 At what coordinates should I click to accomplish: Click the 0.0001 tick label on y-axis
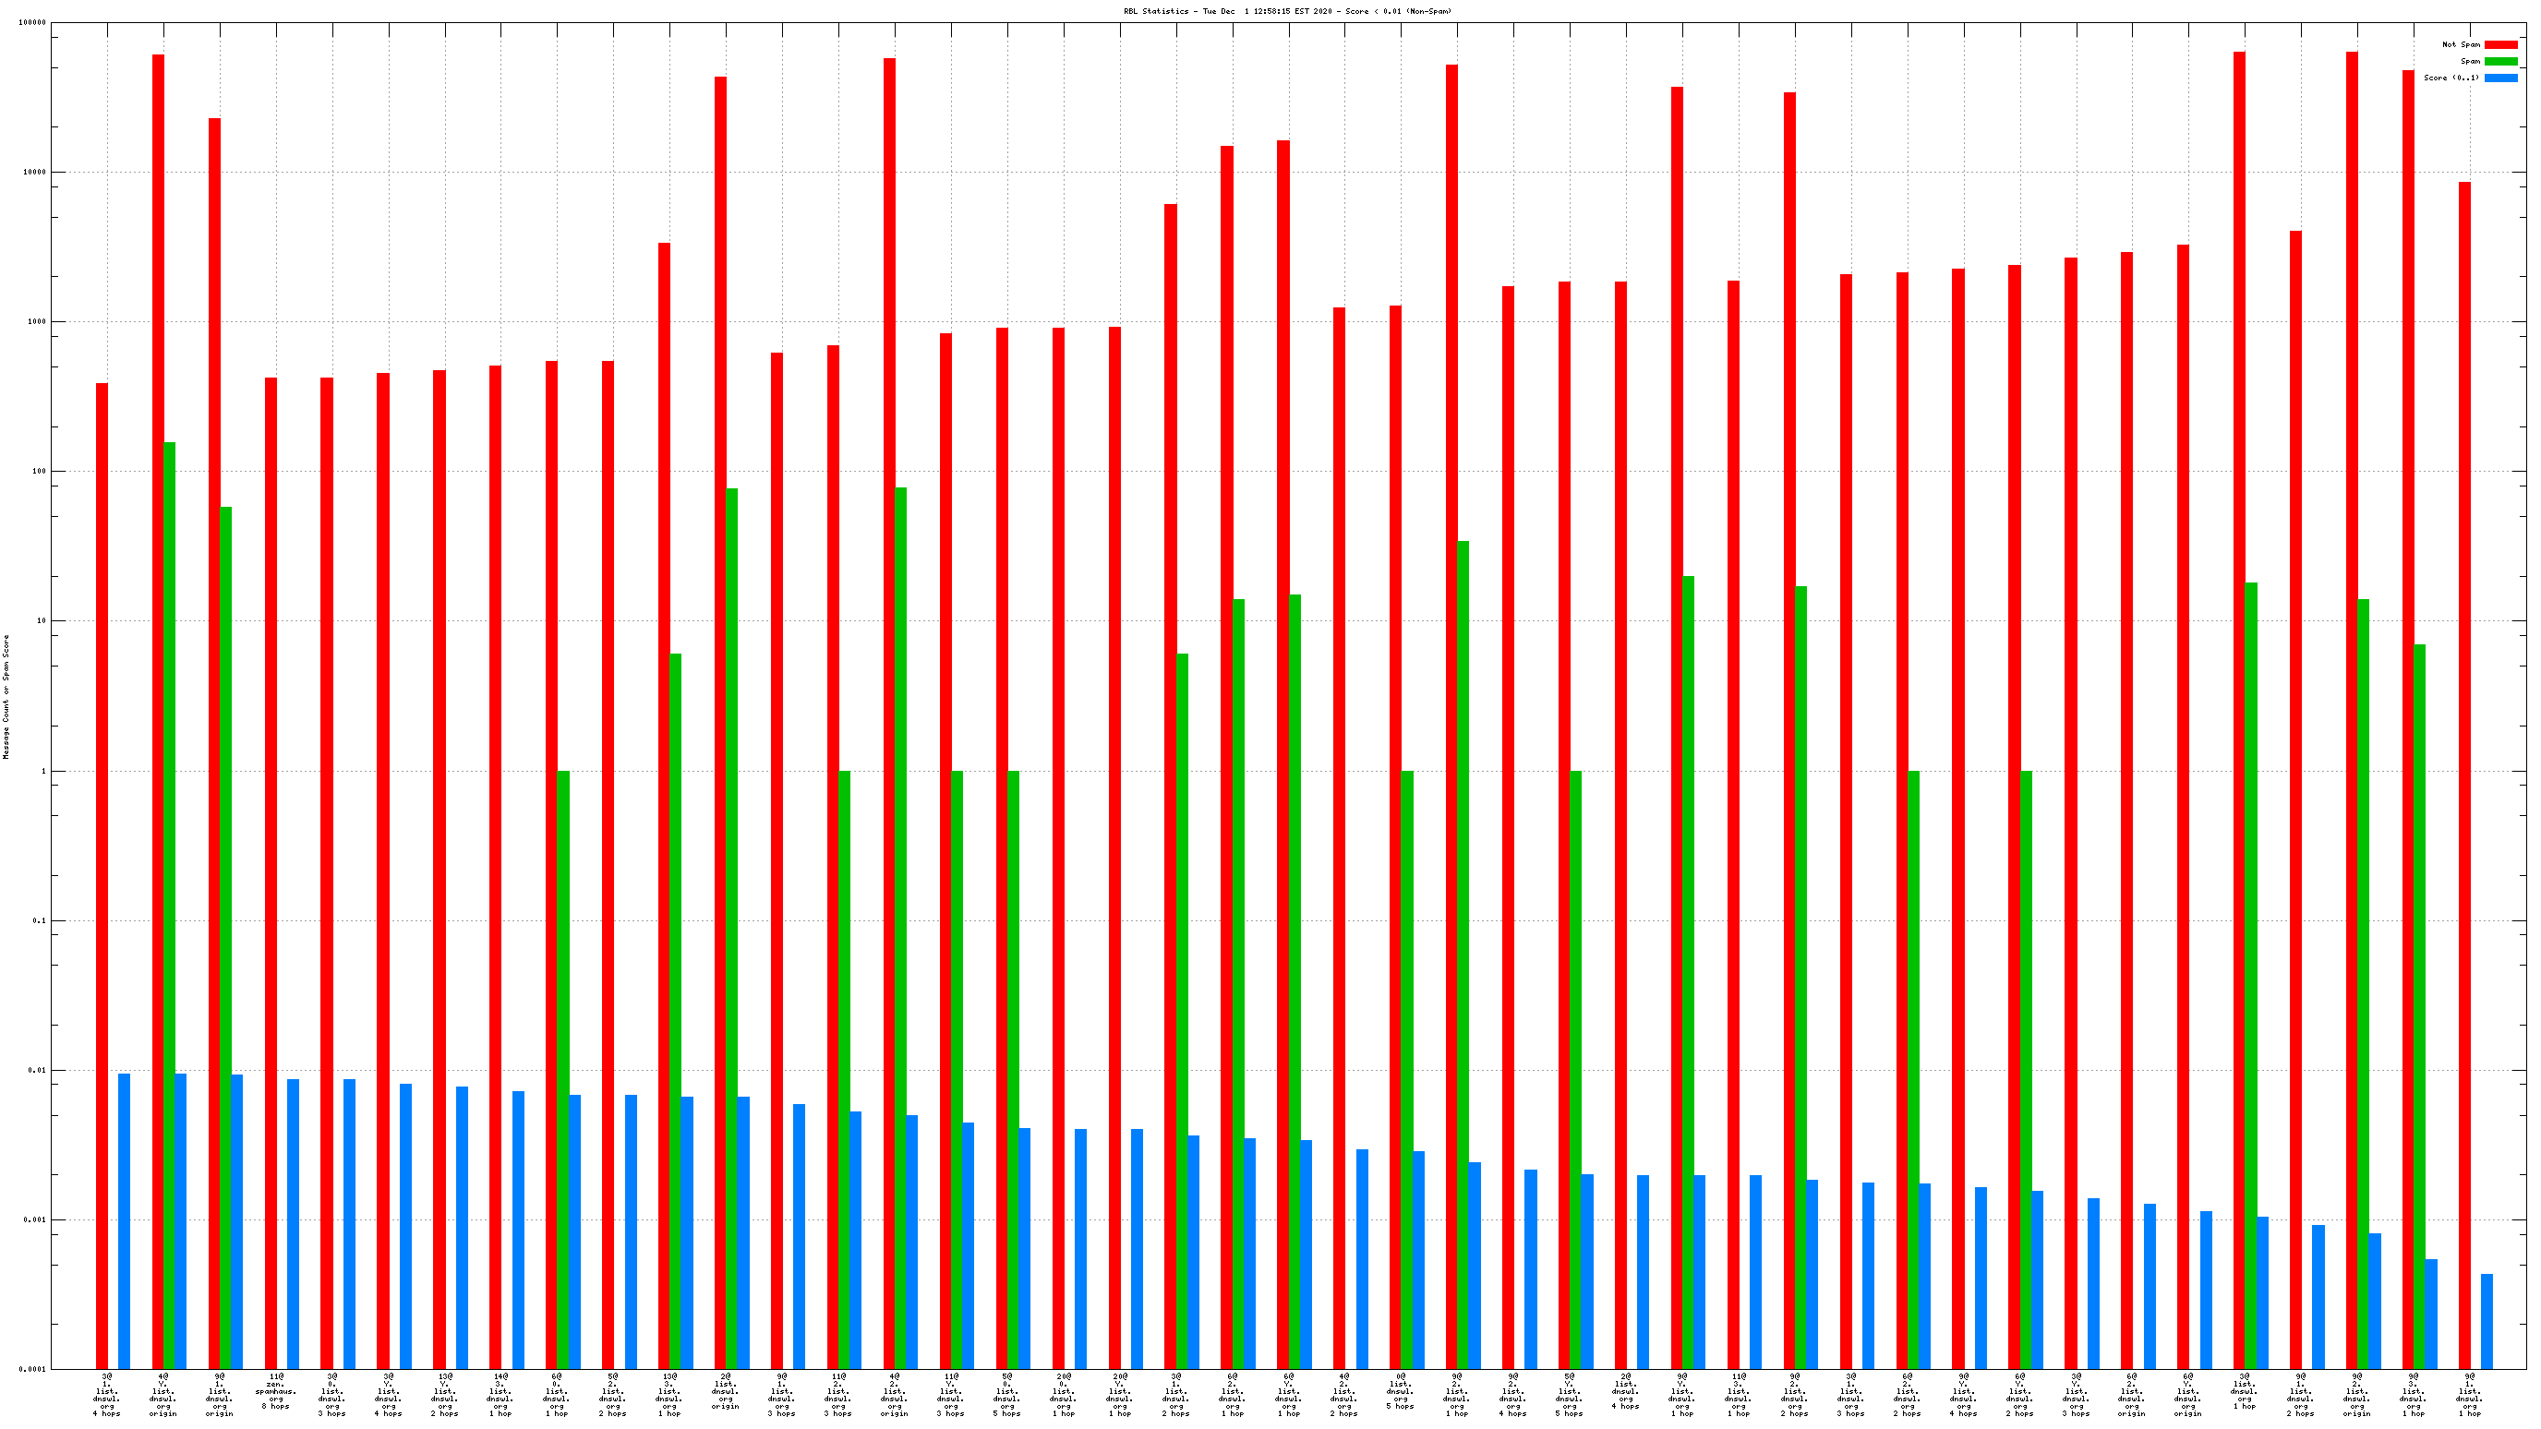31,1369
